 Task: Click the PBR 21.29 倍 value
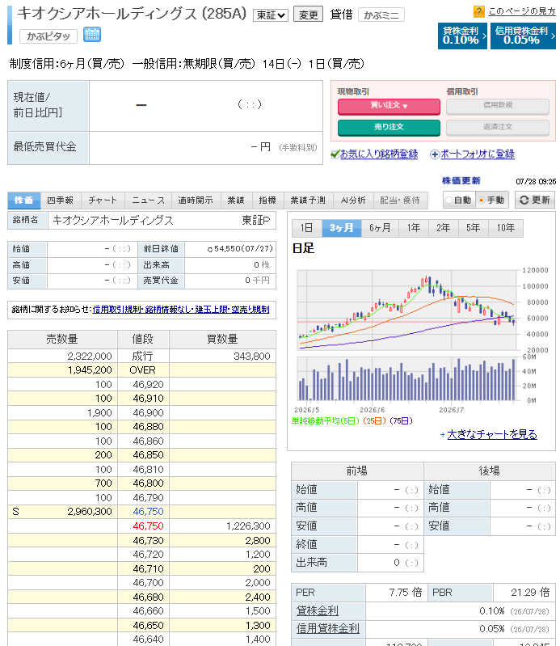point(530,593)
